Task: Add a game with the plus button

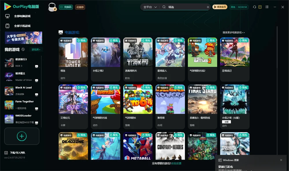Action: (22, 136)
